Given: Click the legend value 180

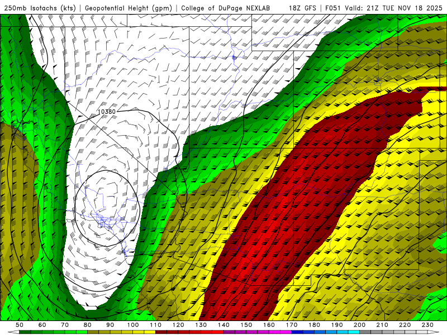Looking at the screenshot, I should [314, 325].
